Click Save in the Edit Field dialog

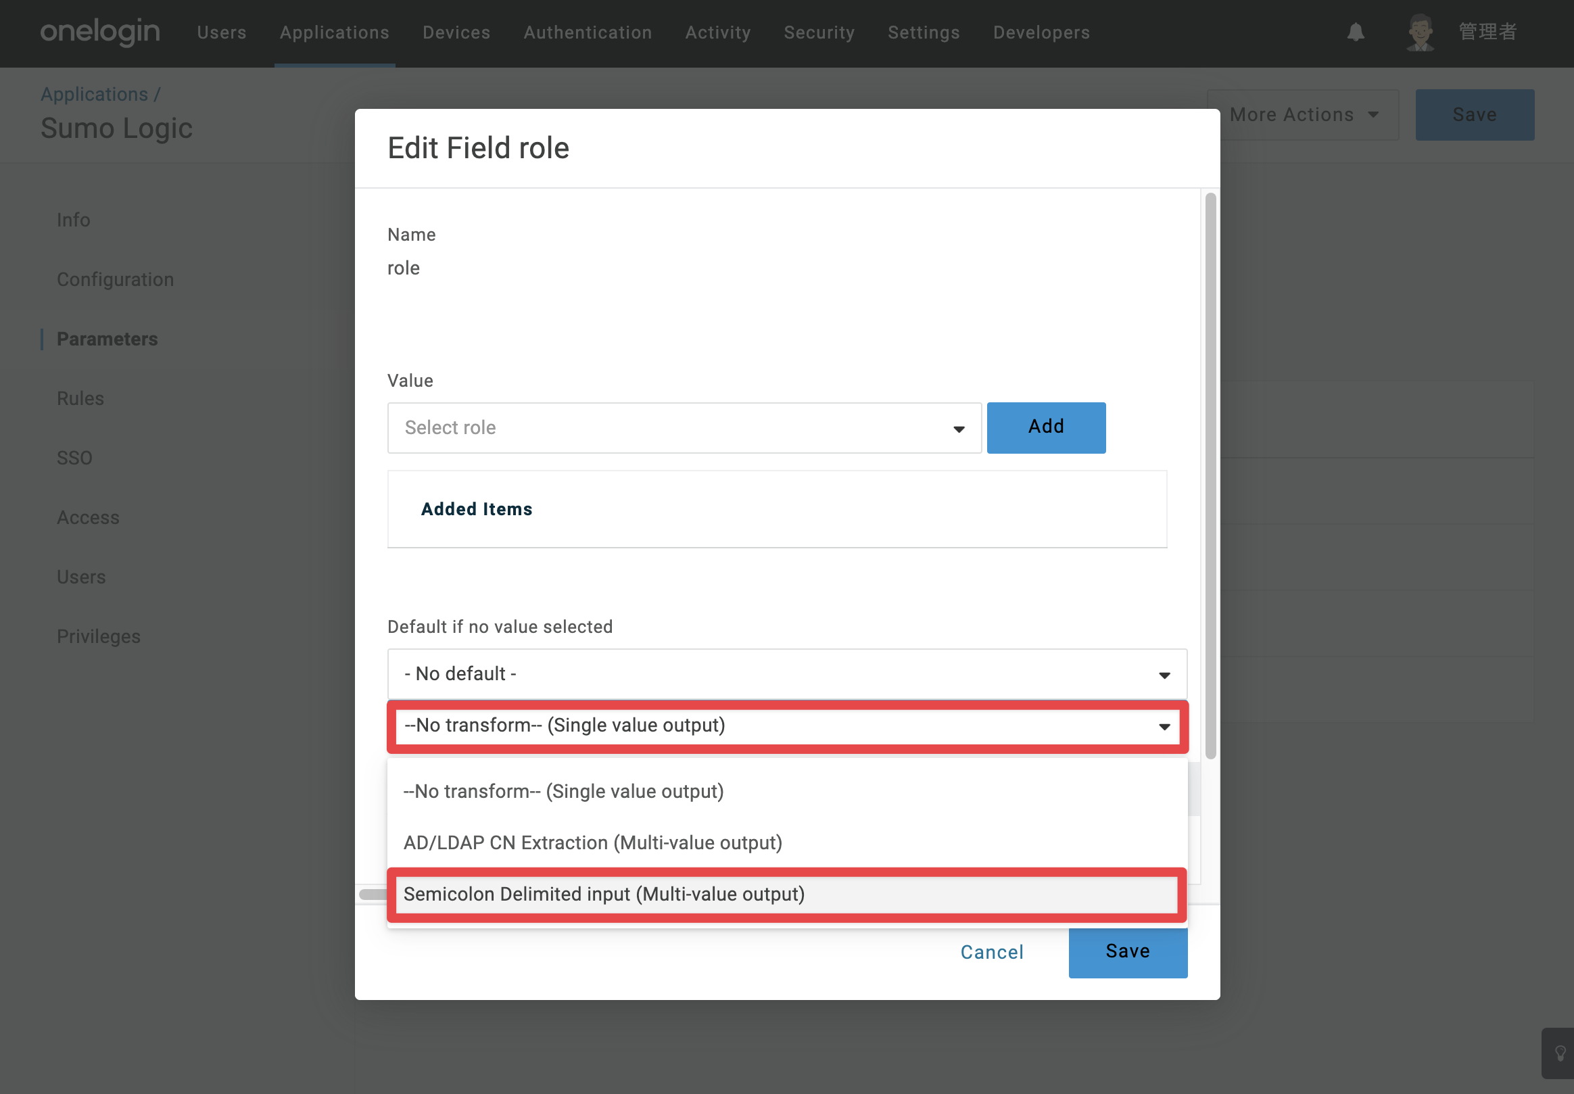(x=1128, y=951)
